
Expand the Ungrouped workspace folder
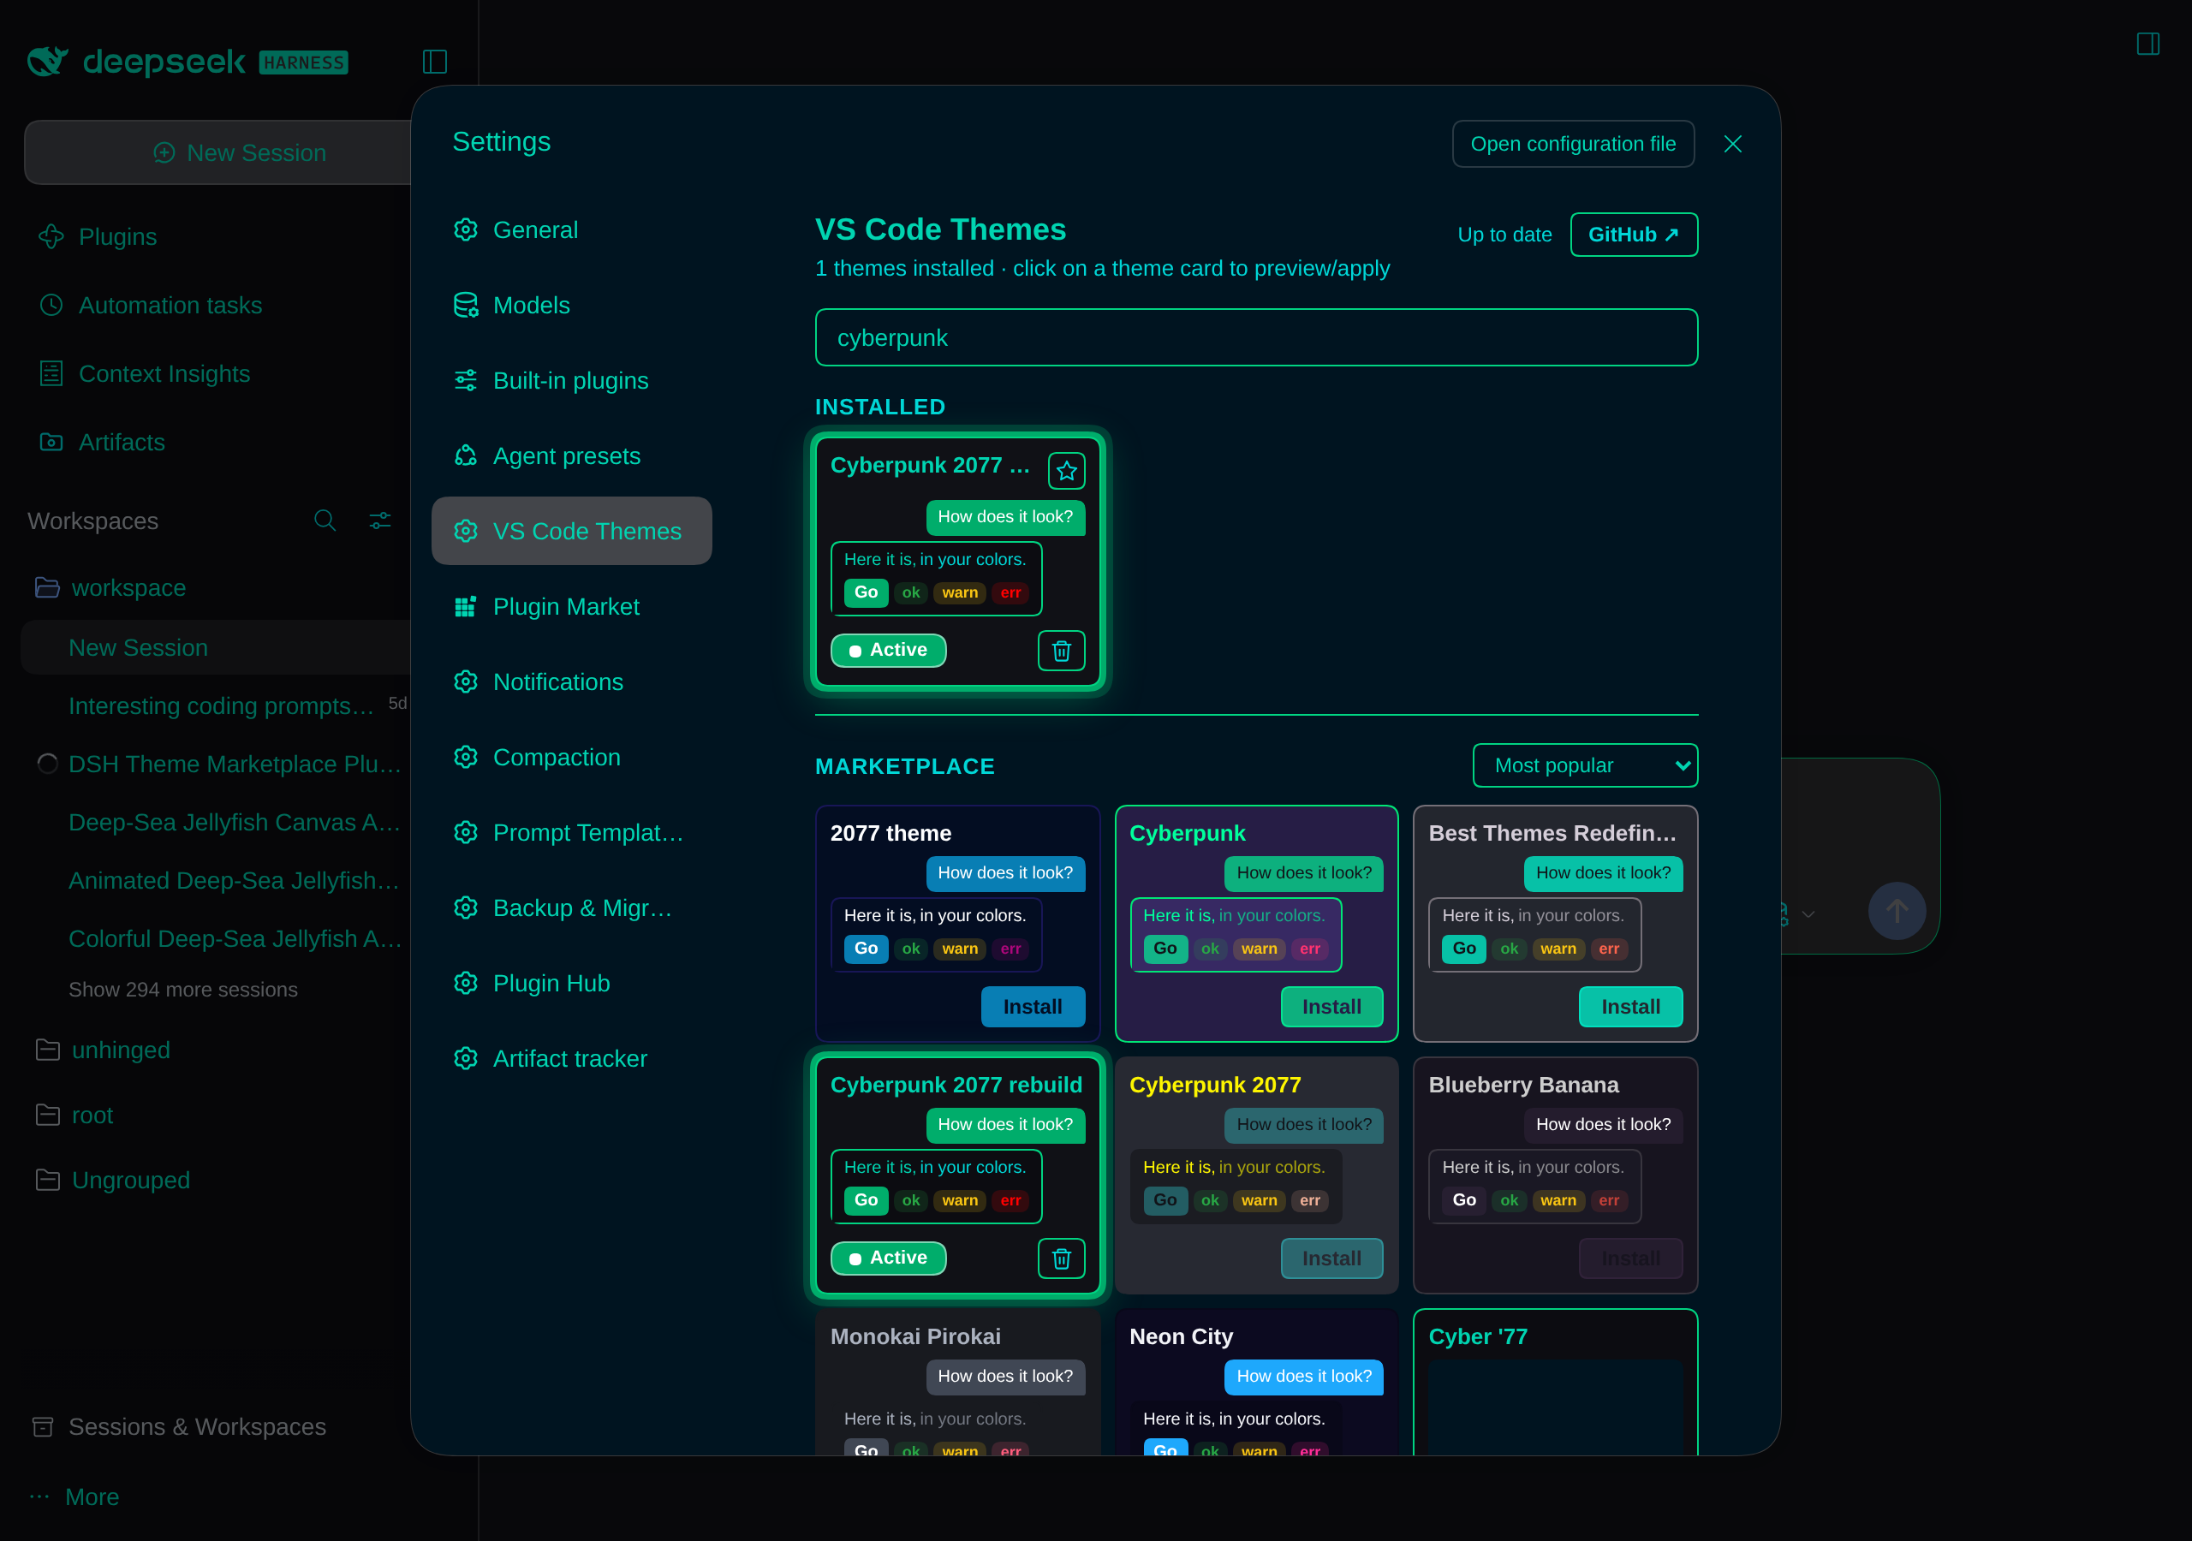(x=113, y=1180)
